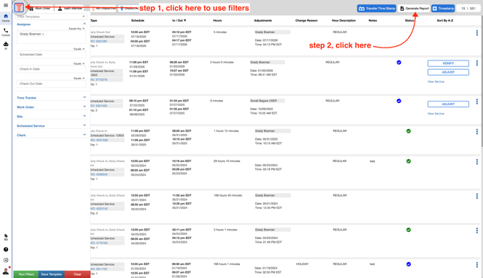Open kebab menu for WO 6331281 row
Image resolution: width=483 pixels, height=278 pixels.
tap(477, 33)
